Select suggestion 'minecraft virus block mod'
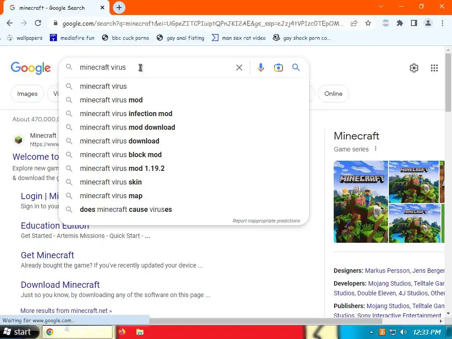Screen dimensions: 452x339 tap(184, 155)
